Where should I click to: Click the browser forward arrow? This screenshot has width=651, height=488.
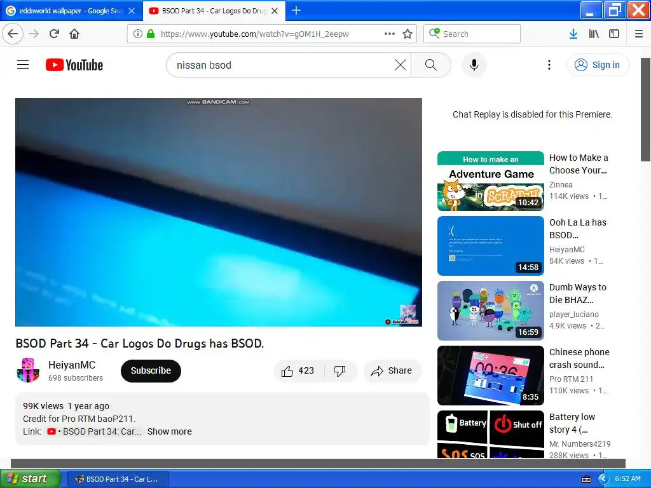(x=34, y=34)
